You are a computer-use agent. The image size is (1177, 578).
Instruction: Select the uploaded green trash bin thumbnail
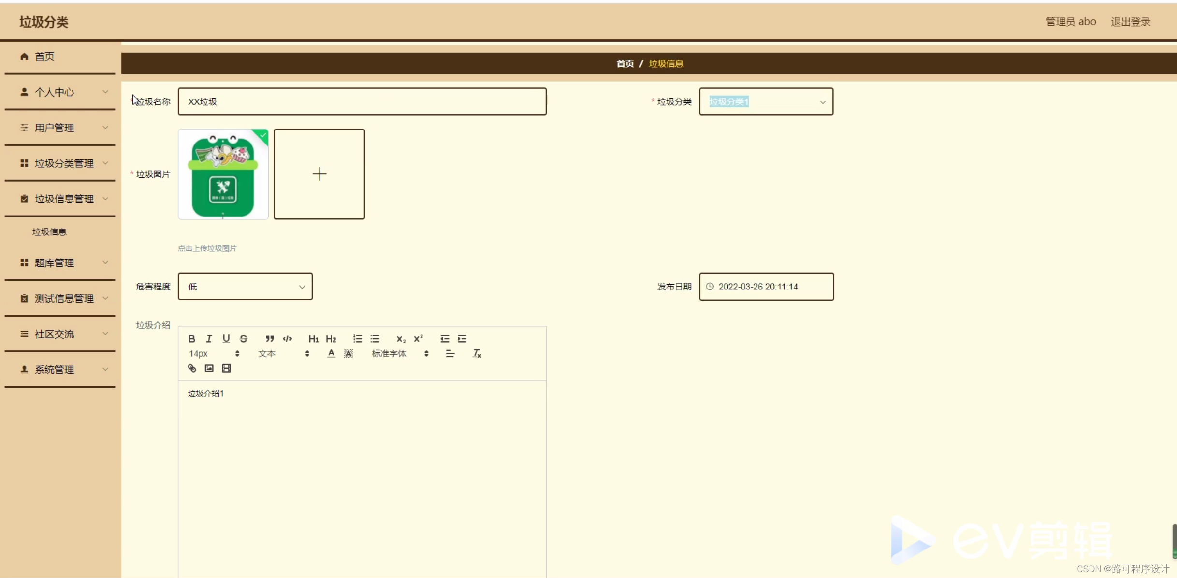pyautogui.click(x=223, y=174)
